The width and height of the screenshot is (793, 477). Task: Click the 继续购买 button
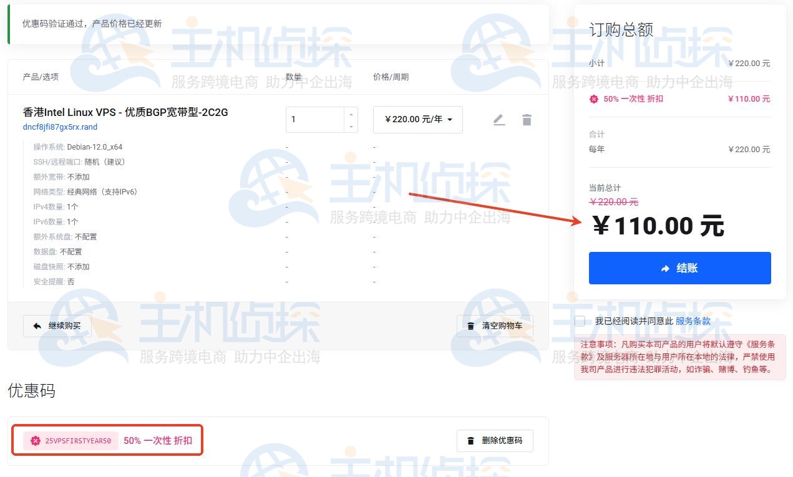click(57, 325)
